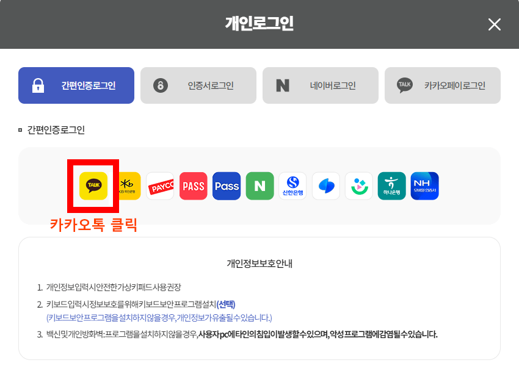Screen dimensions: 519x368
Task: Click the TALK bubble icon on 카카오페이로그인
Action: click(x=403, y=85)
